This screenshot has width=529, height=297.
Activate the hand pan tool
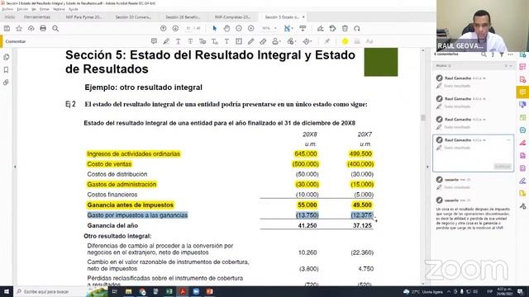click(226, 29)
